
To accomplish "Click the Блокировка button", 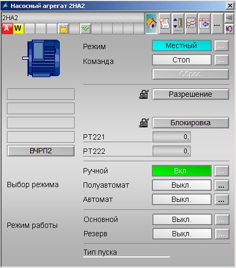I will (190, 123).
